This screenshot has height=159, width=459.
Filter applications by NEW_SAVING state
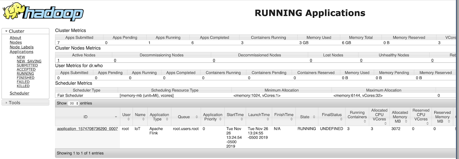click(29, 61)
